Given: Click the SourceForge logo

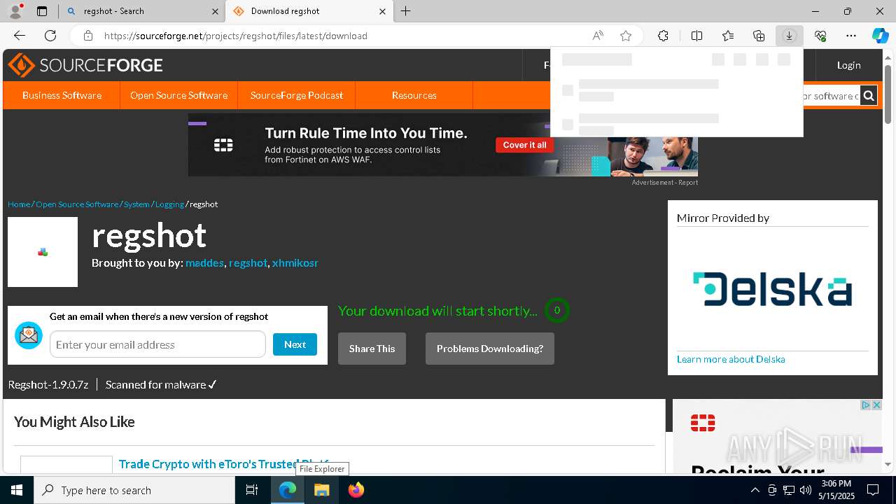Looking at the screenshot, I should point(85,65).
